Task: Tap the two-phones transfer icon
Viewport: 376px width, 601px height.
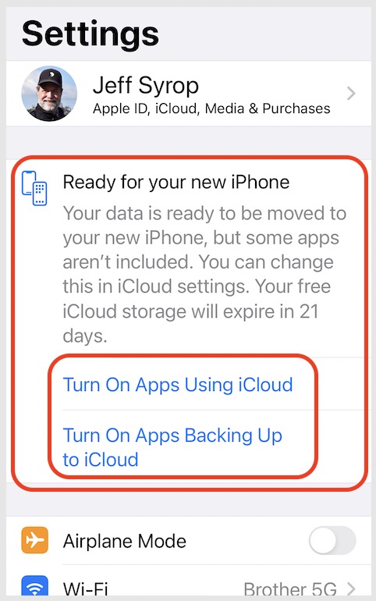Action: pos(34,188)
